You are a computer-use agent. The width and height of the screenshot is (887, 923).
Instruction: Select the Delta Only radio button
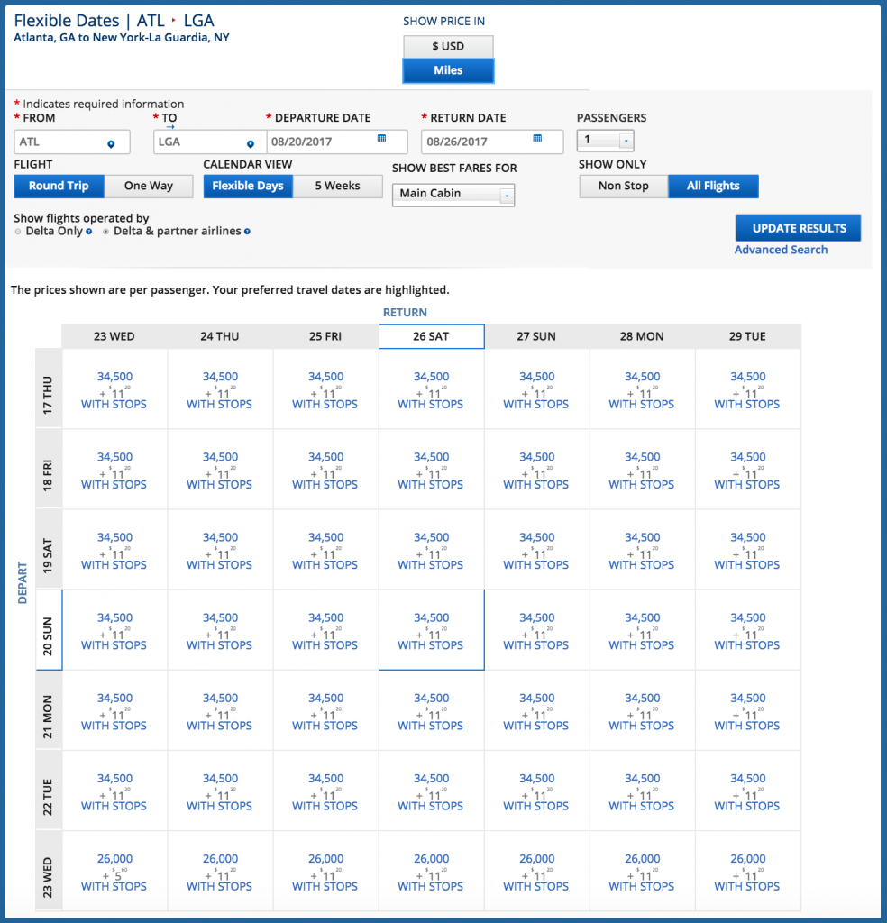tap(18, 232)
